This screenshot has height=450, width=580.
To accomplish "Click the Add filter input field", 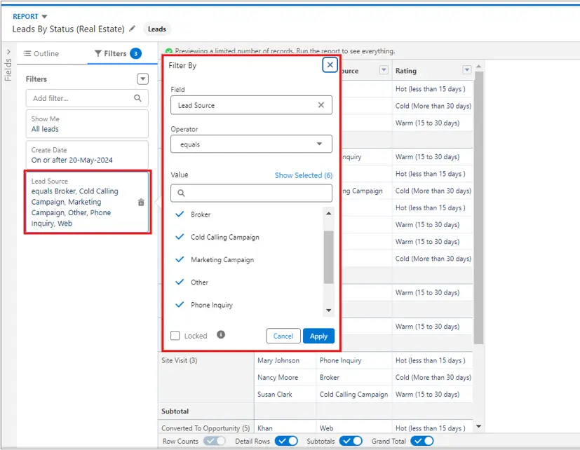I will point(87,98).
